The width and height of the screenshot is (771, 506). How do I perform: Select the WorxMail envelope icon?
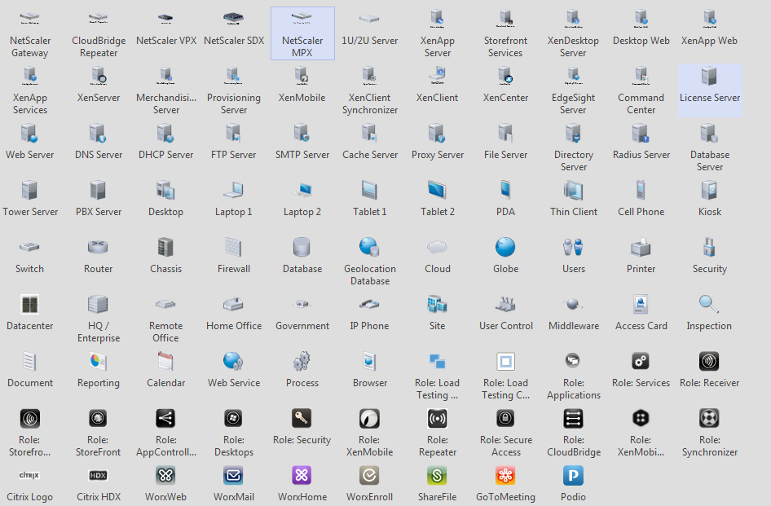click(x=234, y=475)
